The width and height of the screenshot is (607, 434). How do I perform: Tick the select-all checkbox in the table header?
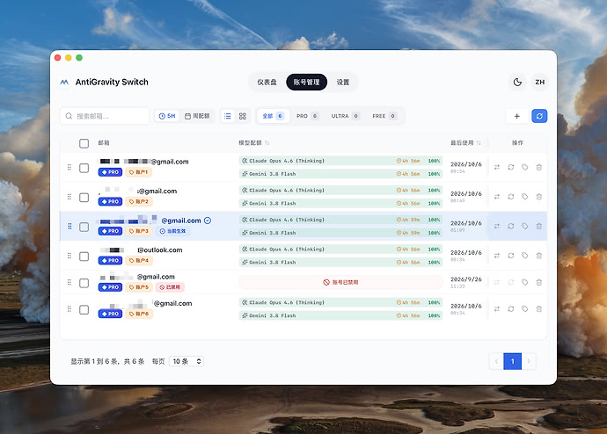(x=84, y=143)
